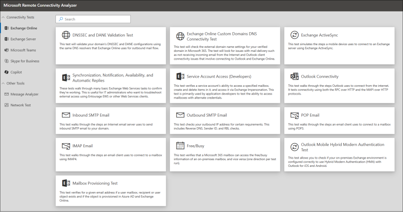Open Outlook Mobile Hybrid Modern Authentication Test
The width and height of the screenshot is (403, 212).
point(343,147)
